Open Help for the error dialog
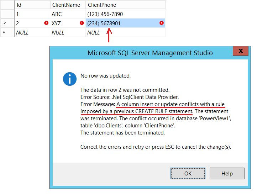The image size is (257, 195). [x=227, y=173]
